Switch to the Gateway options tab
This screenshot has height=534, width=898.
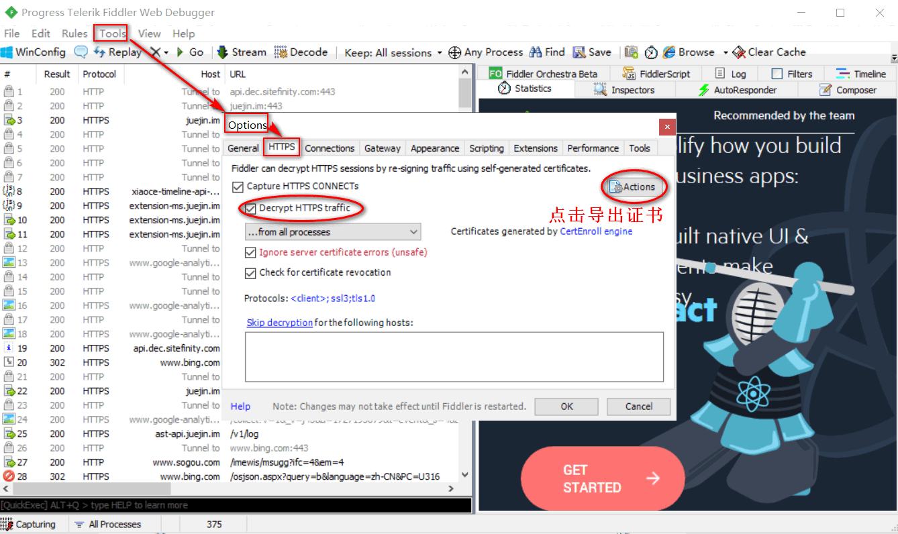383,148
